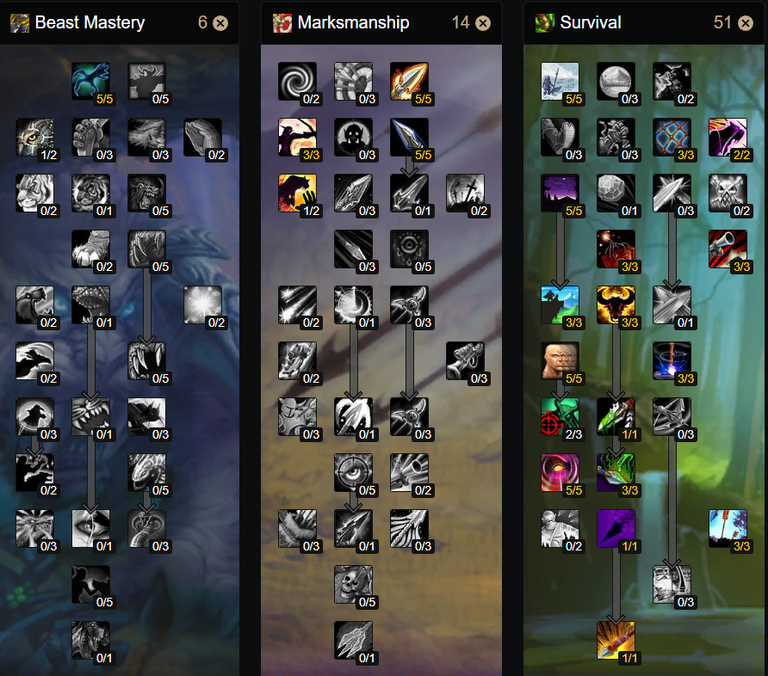Click the blue beast talent with 5/5 in Beast Mastery
768x676 pixels.
pos(90,81)
